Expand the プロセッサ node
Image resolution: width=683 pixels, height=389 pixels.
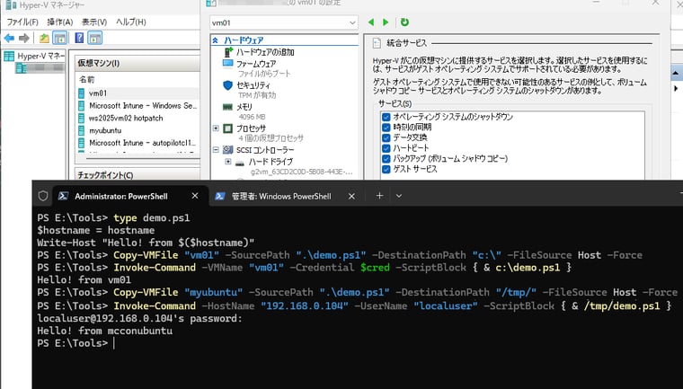(x=216, y=128)
